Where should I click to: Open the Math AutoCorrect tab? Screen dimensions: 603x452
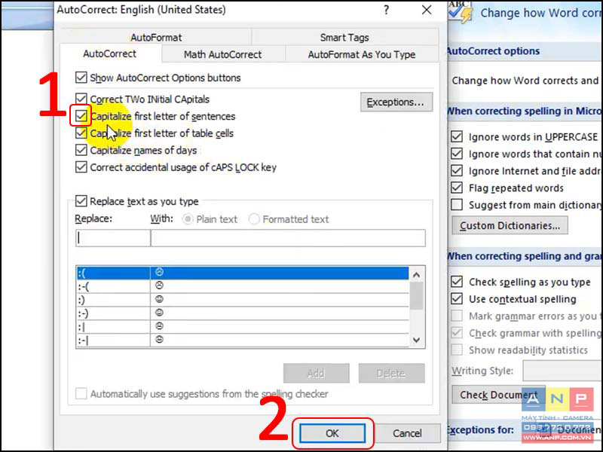click(x=222, y=54)
